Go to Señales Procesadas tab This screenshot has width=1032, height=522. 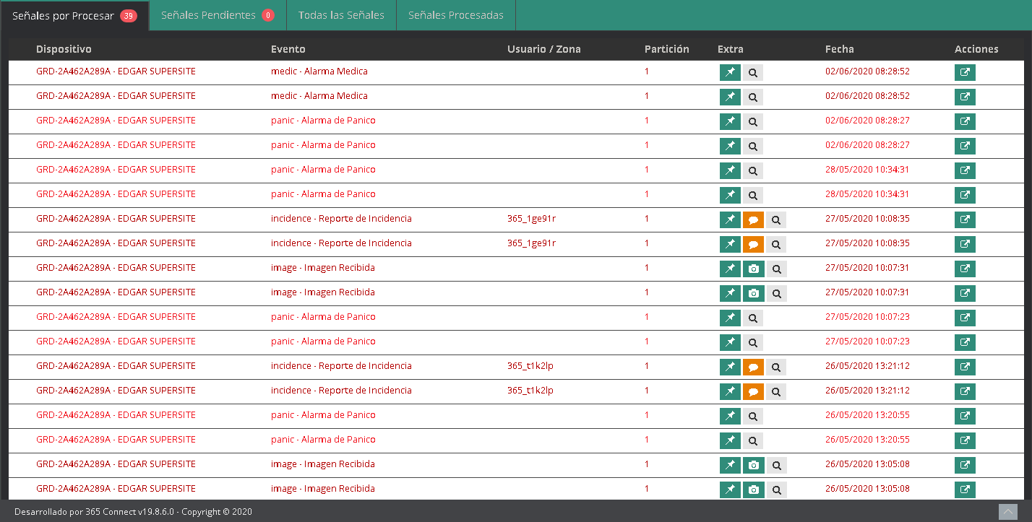455,15
